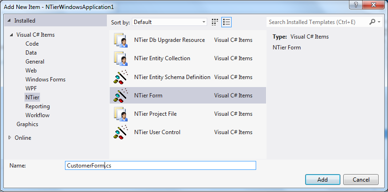Click 'Visual C# Items' beside NTier Project File
This screenshot has width=388, height=192.
[234, 114]
